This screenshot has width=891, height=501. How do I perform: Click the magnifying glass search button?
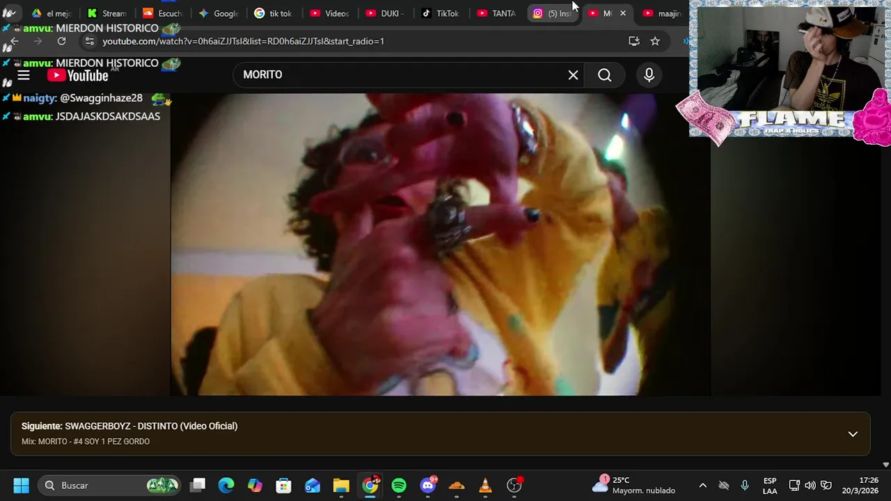604,75
